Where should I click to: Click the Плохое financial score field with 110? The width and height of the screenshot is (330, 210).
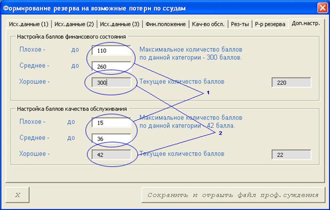[x=111, y=50]
